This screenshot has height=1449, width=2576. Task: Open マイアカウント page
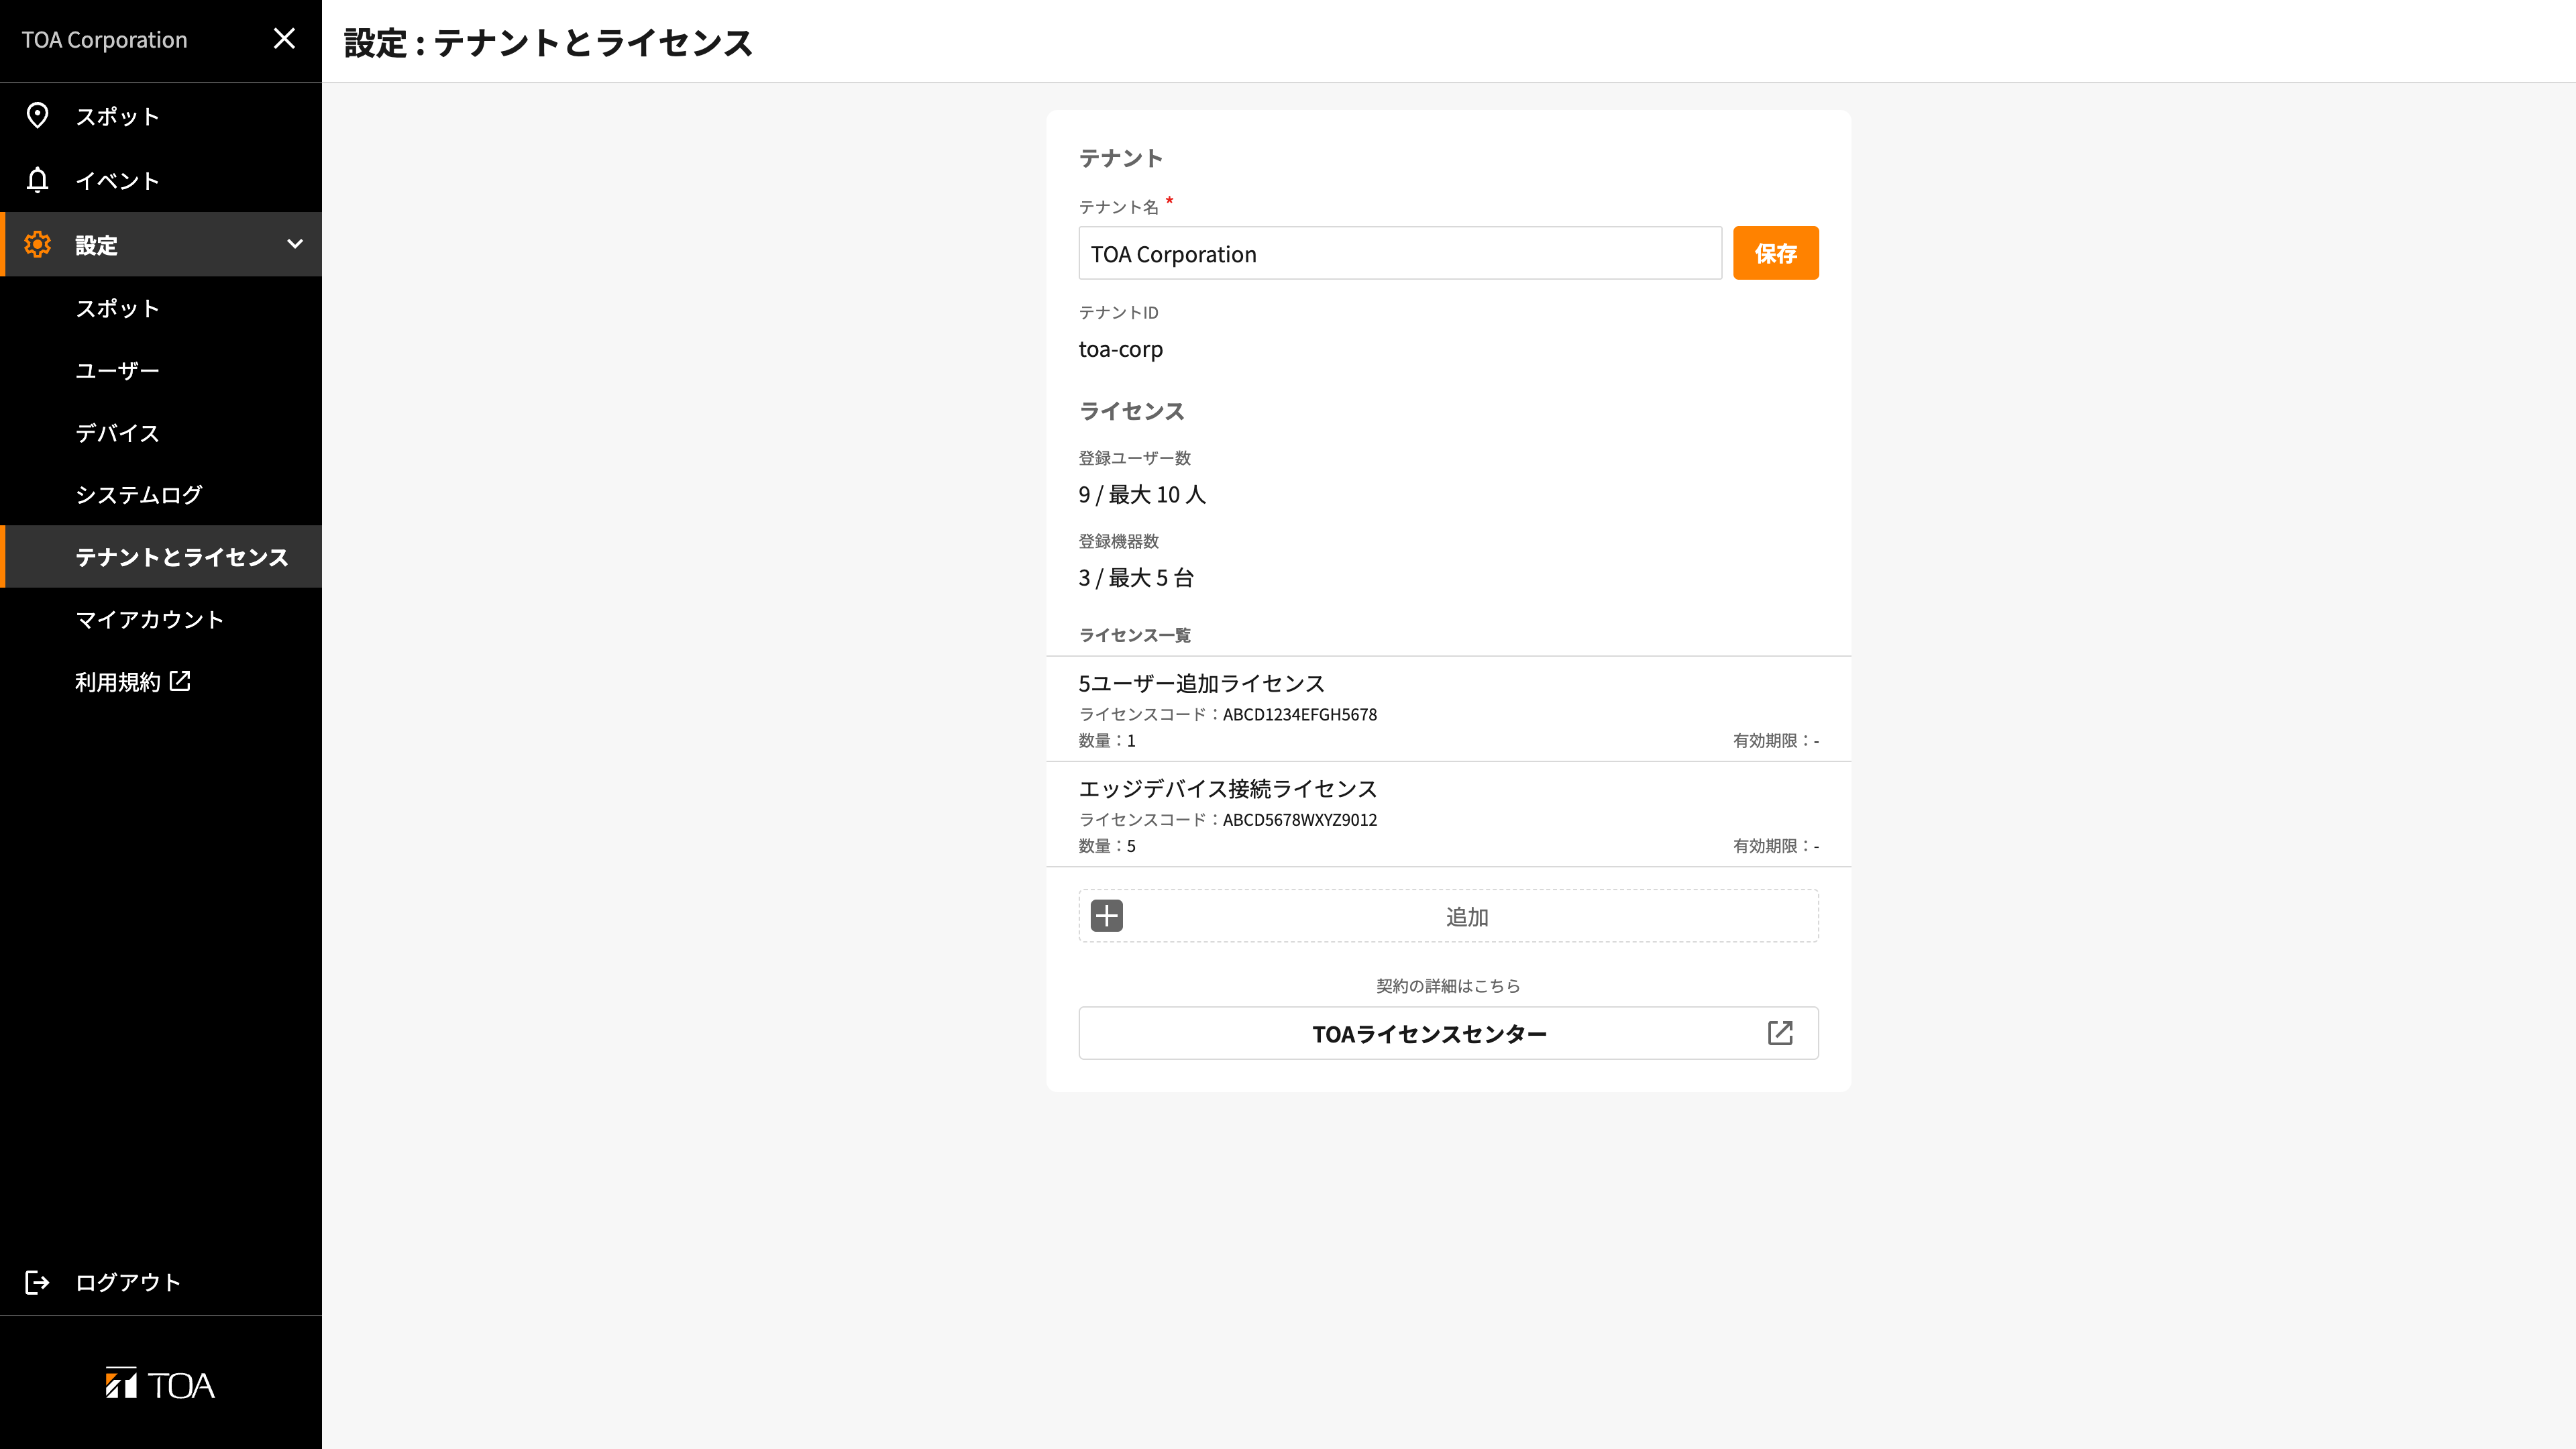coord(161,619)
